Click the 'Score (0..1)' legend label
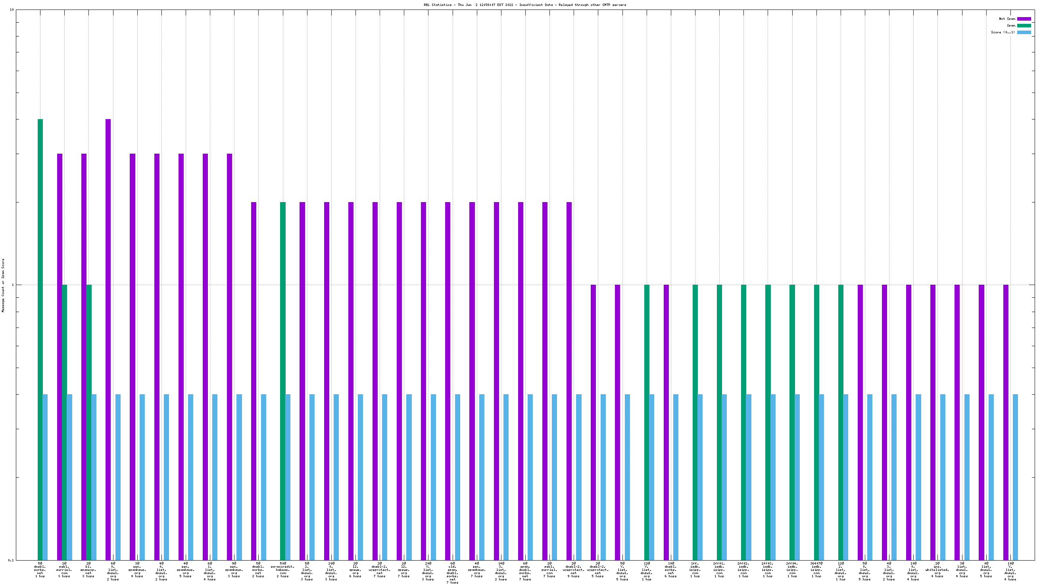This screenshot has height=586, width=1041. [x=1003, y=32]
